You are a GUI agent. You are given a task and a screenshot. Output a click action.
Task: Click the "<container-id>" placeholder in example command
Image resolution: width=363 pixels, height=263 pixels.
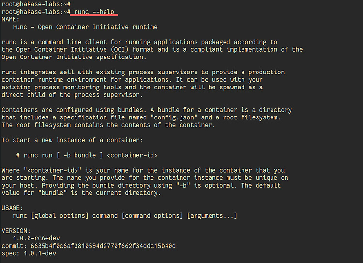pyautogui.click(x=132, y=155)
